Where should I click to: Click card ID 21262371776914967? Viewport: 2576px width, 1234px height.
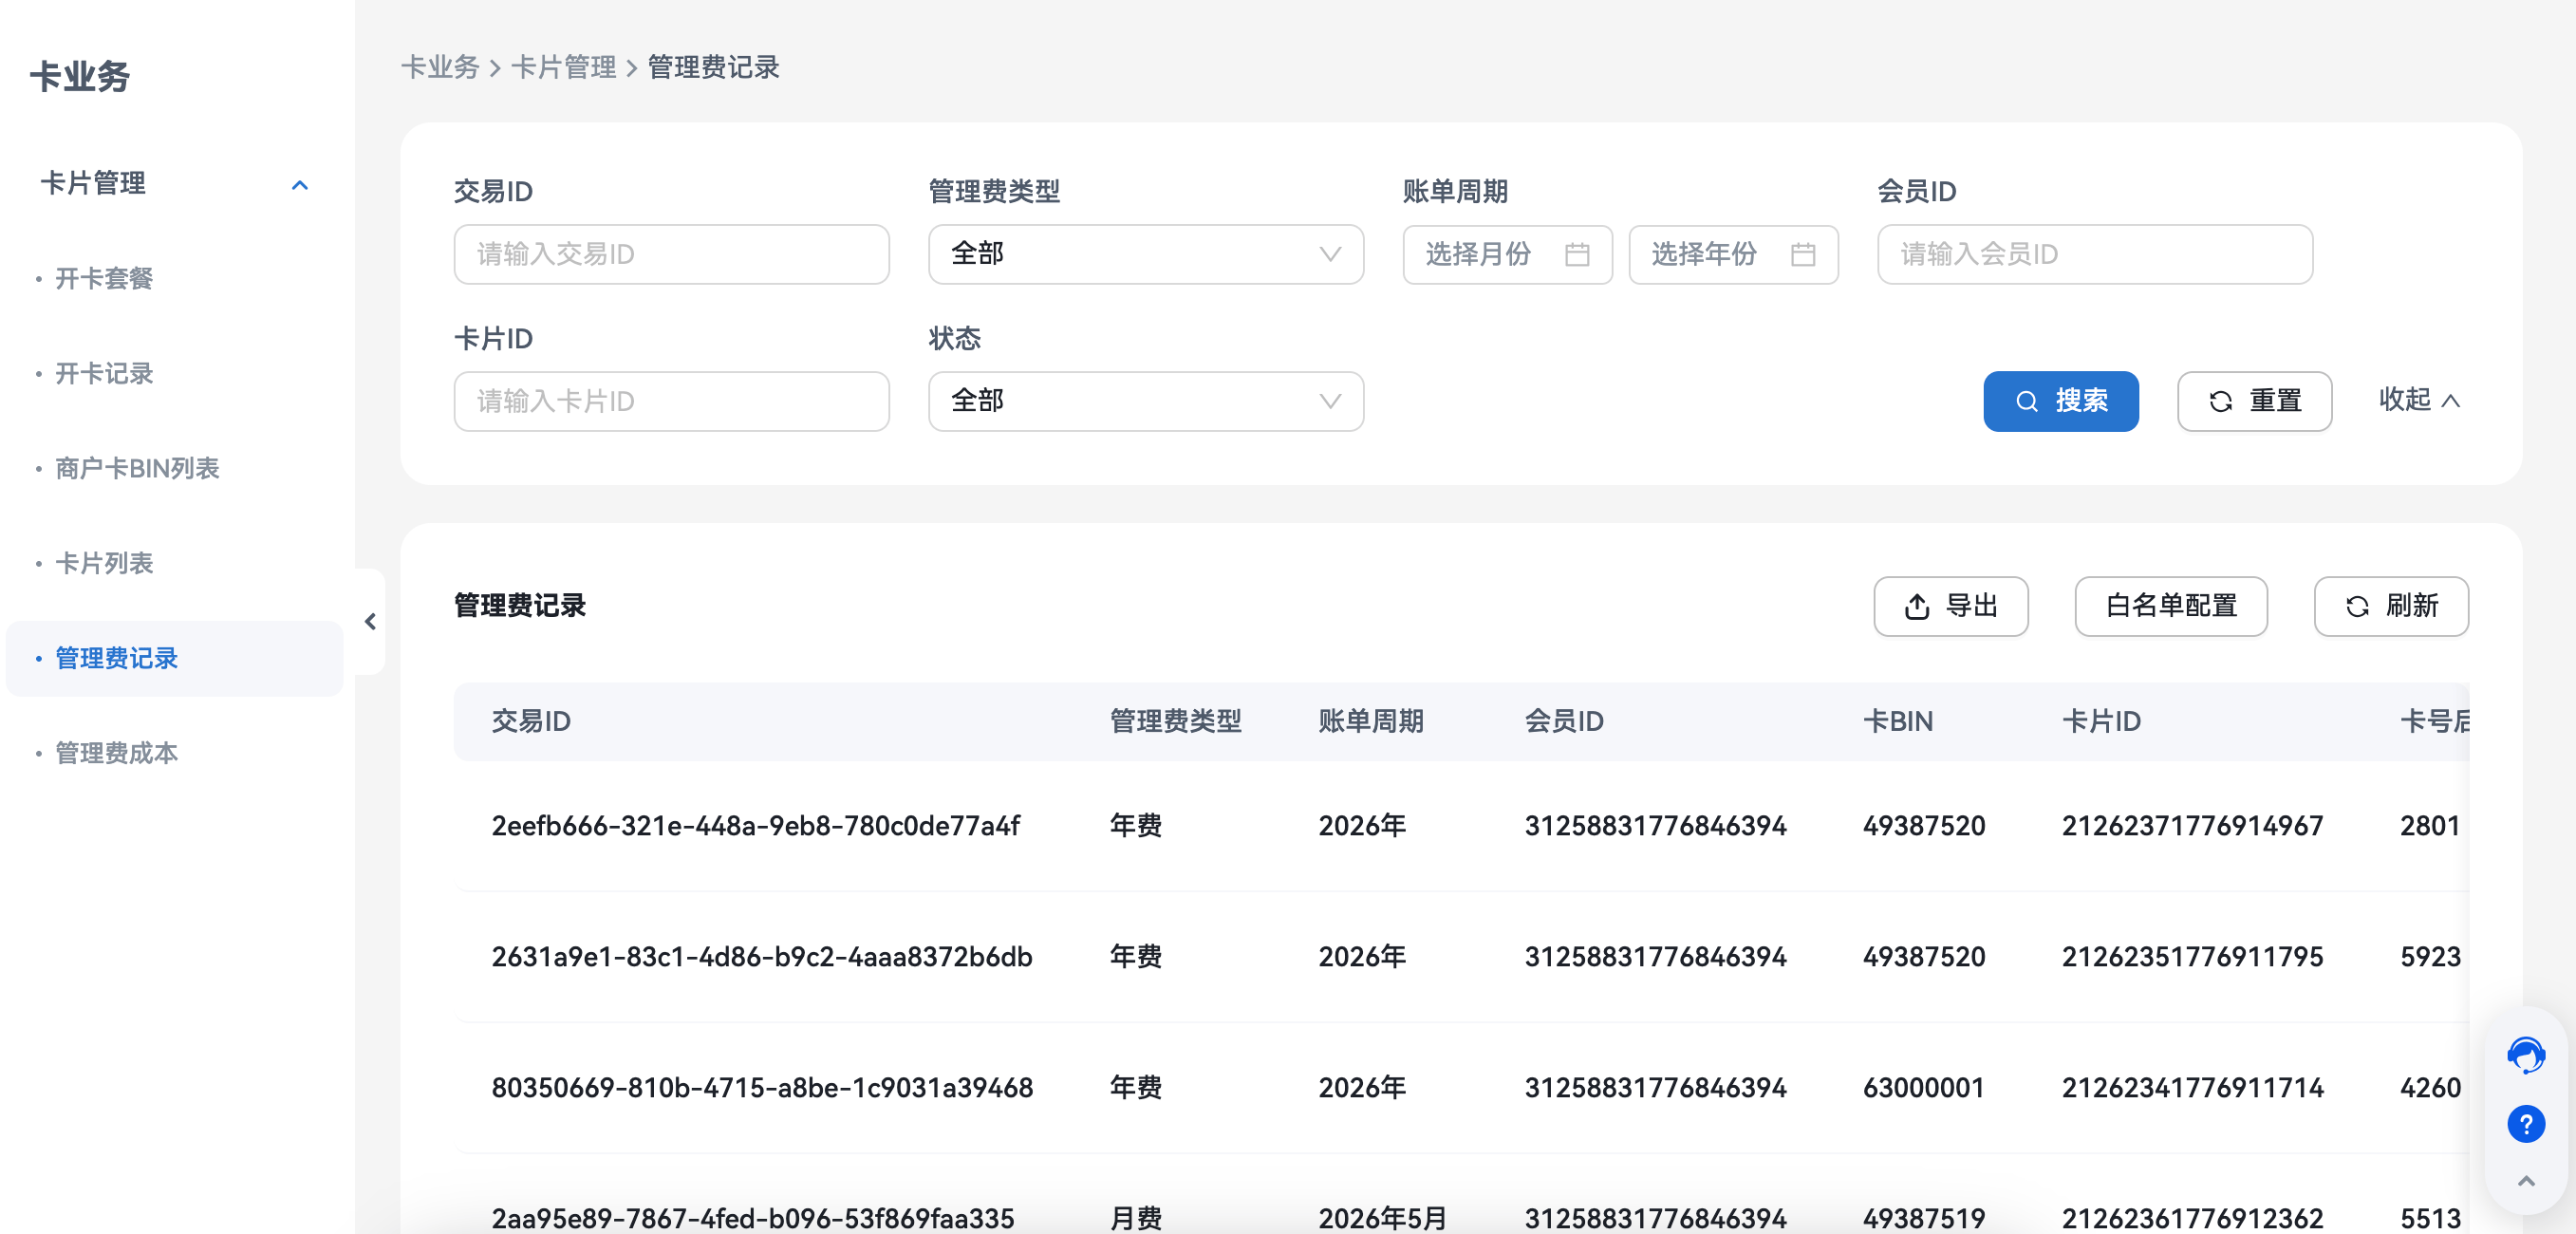tap(2192, 826)
